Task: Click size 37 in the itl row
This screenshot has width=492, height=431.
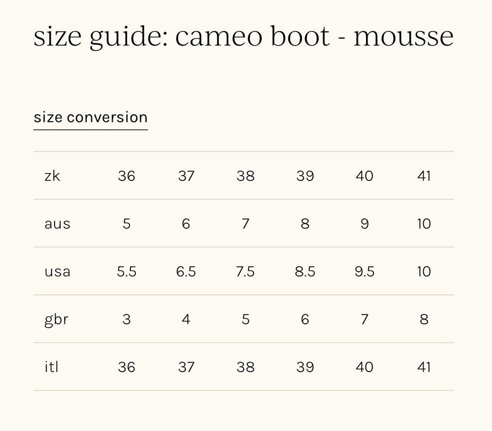Action: 186,367
